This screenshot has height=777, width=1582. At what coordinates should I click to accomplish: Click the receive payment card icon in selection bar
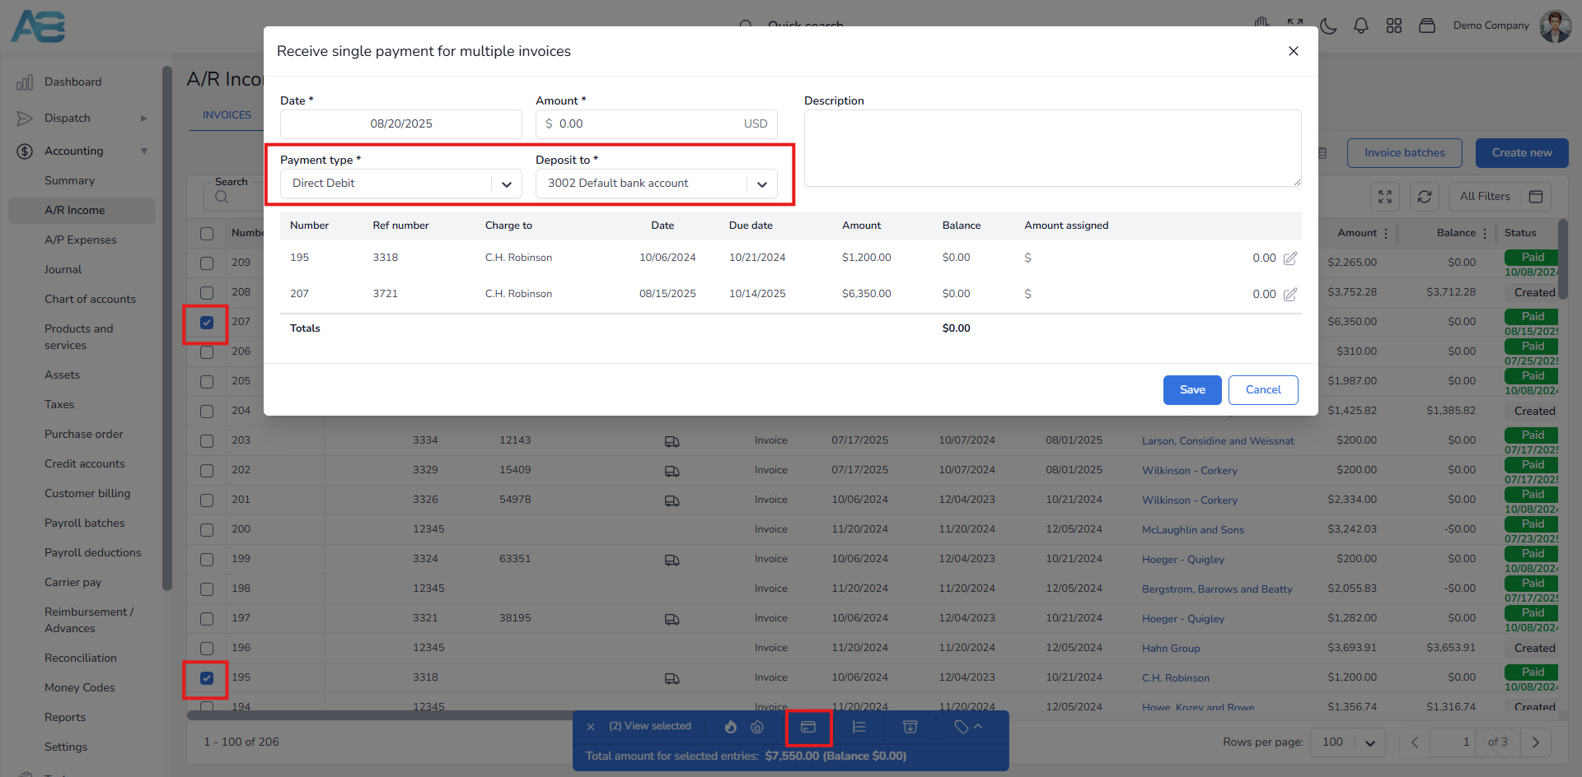pos(808,727)
